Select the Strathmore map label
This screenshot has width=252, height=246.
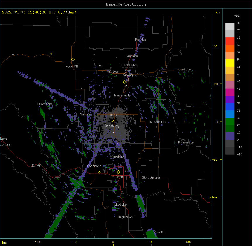coord(151,178)
